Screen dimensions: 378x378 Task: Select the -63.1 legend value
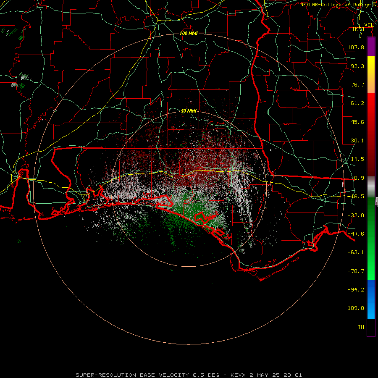pyautogui.click(x=356, y=252)
